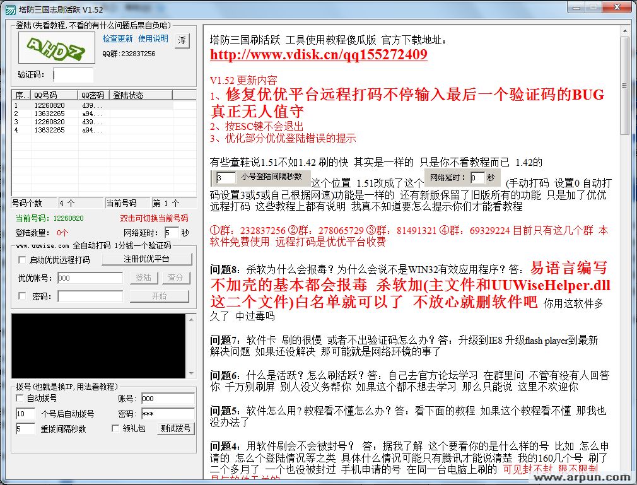
Task: Sort by the QQ号码 column header
Action: (x=54, y=95)
